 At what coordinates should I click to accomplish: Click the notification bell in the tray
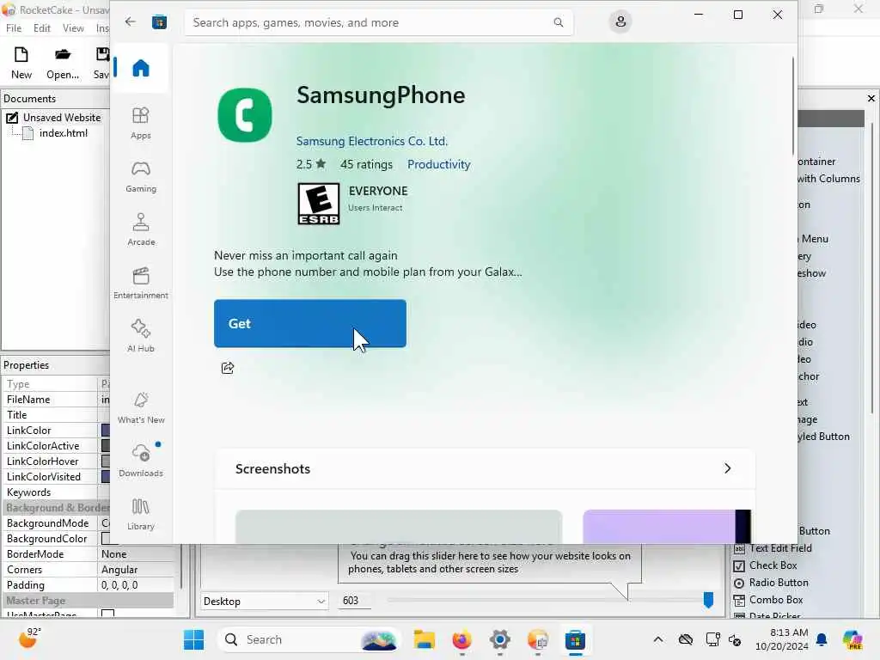pos(822,639)
